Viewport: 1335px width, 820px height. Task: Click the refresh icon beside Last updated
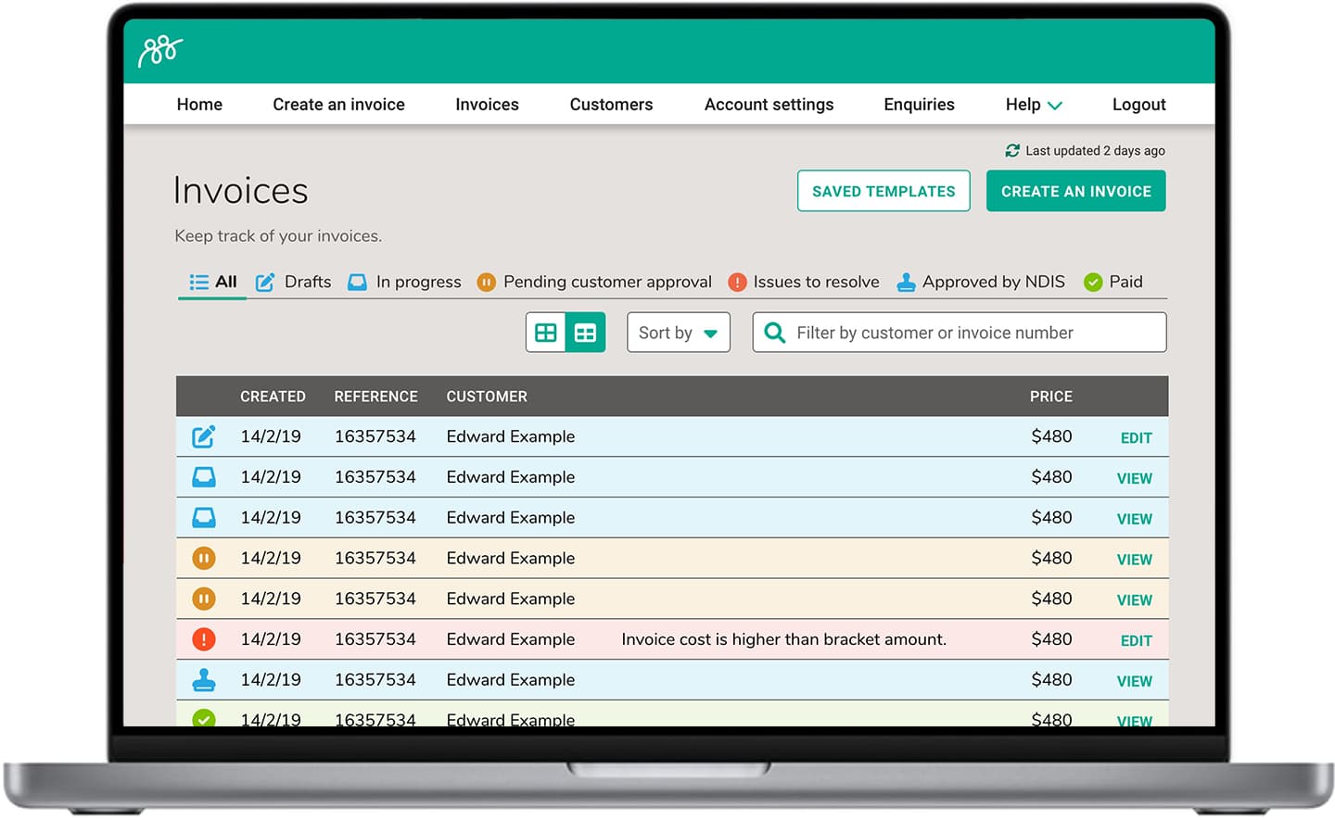tap(1012, 150)
